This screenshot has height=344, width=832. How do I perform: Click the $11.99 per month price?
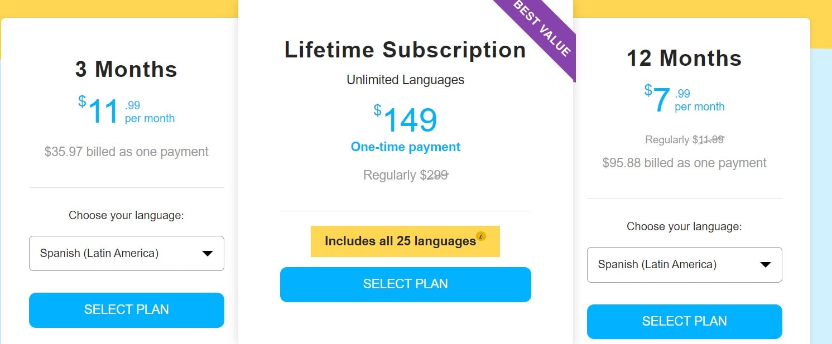point(127,111)
